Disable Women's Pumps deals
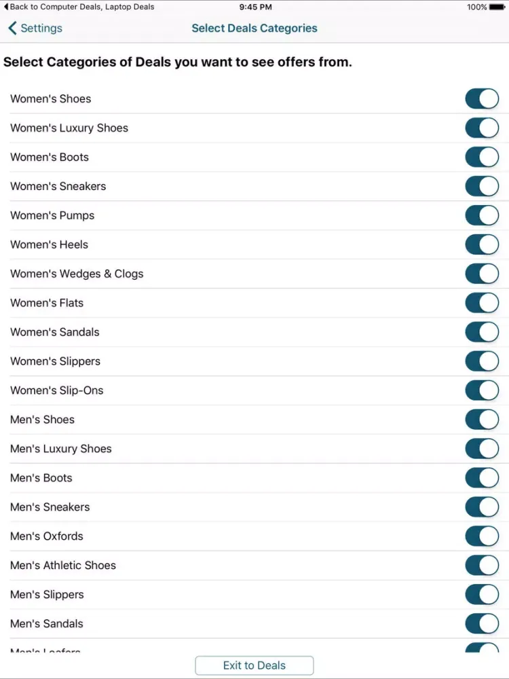The width and height of the screenshot is (509, 679). [x=482, y=215]
